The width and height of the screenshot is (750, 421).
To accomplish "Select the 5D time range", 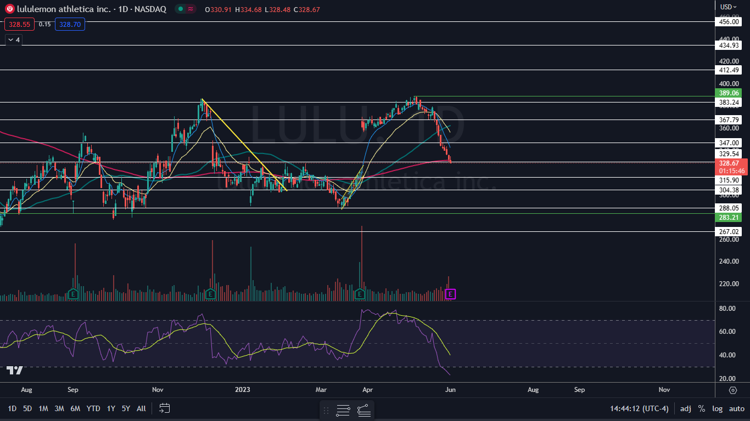I will (27, 408).
